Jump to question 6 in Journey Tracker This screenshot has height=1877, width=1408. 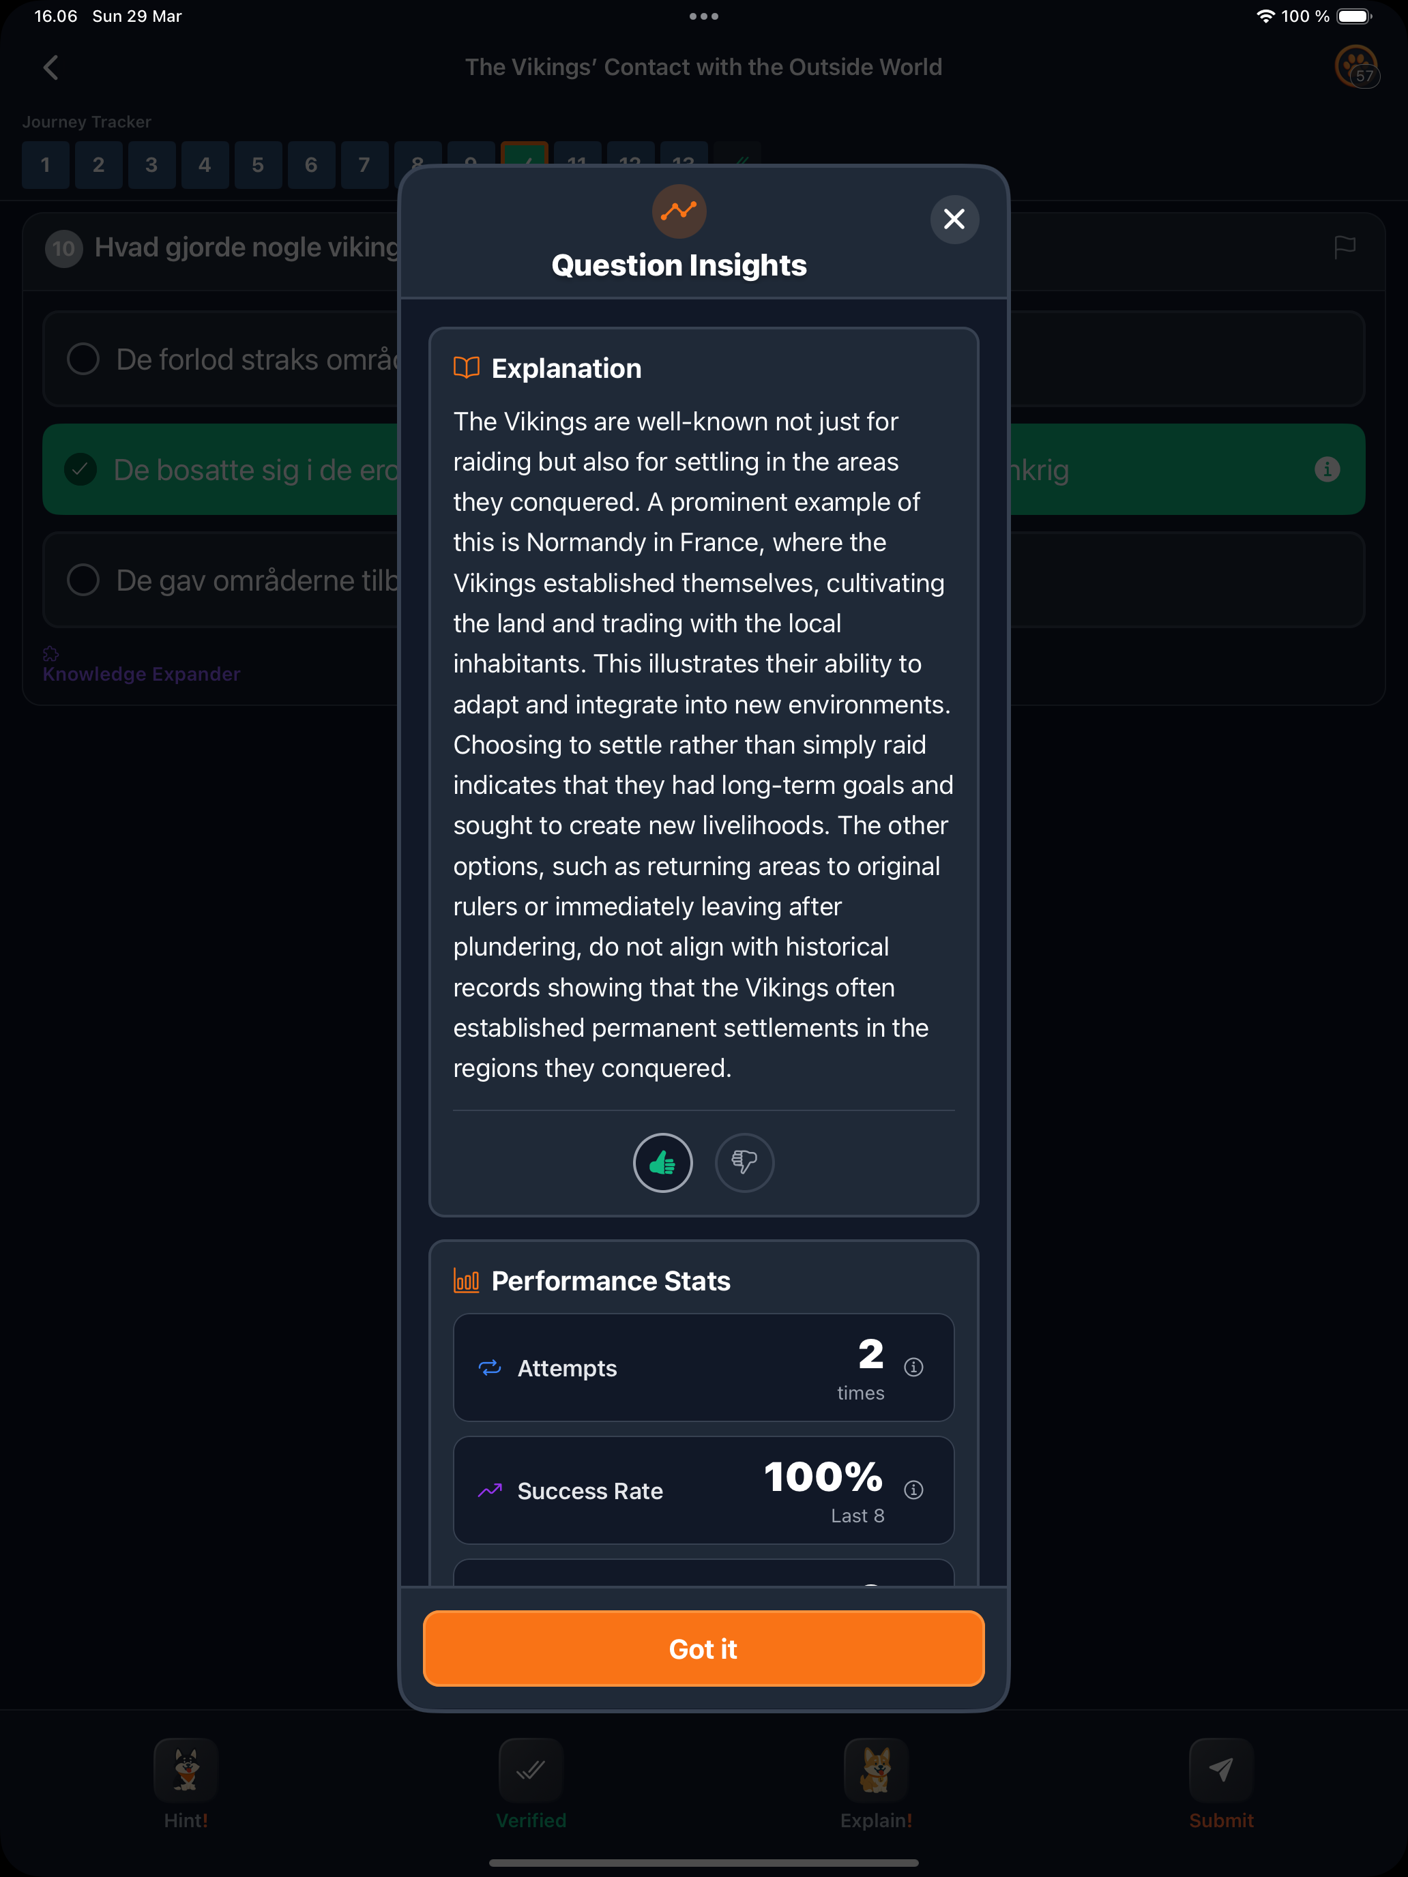pos(310,164)
